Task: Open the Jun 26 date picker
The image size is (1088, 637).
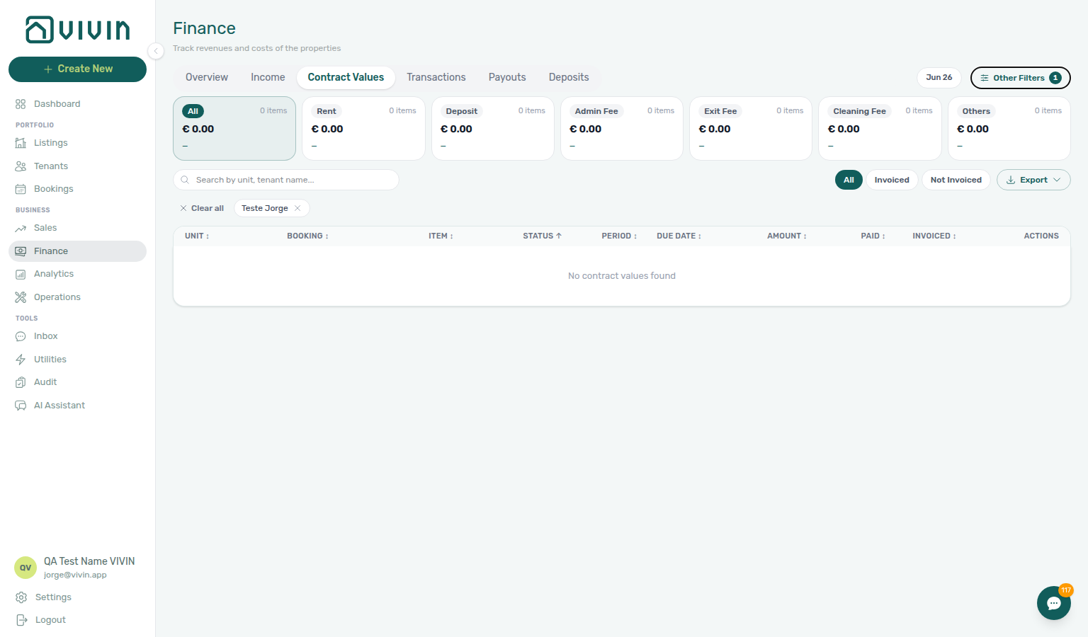Action: coord(939,77)
